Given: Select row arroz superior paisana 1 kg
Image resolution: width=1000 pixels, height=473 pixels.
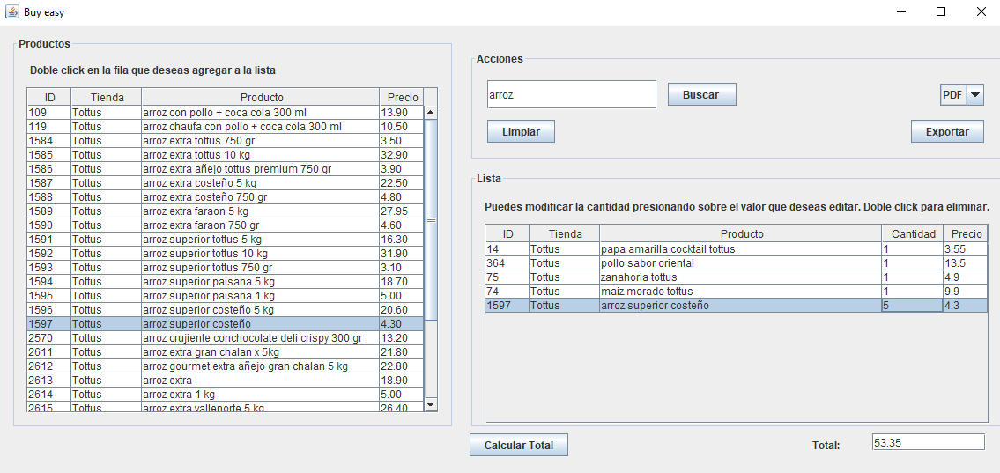Looking at the screenshot, I should point(226,295).
